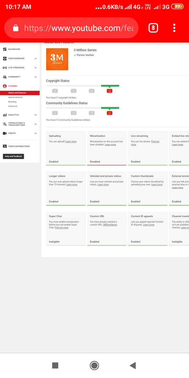
Task: Click Learn more under Content ID appeals
Action: tap(149, 225)
